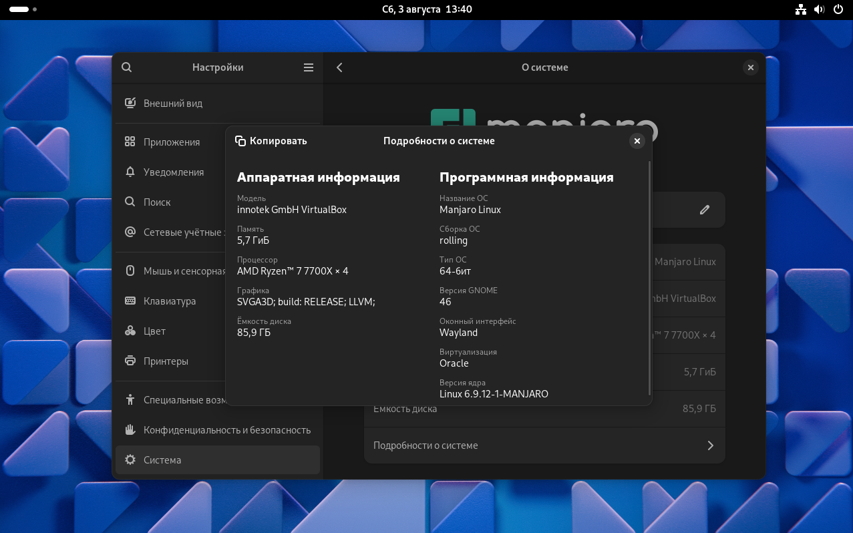
Task: Click the Принтеры printer icon
Action: coord(130,361)
